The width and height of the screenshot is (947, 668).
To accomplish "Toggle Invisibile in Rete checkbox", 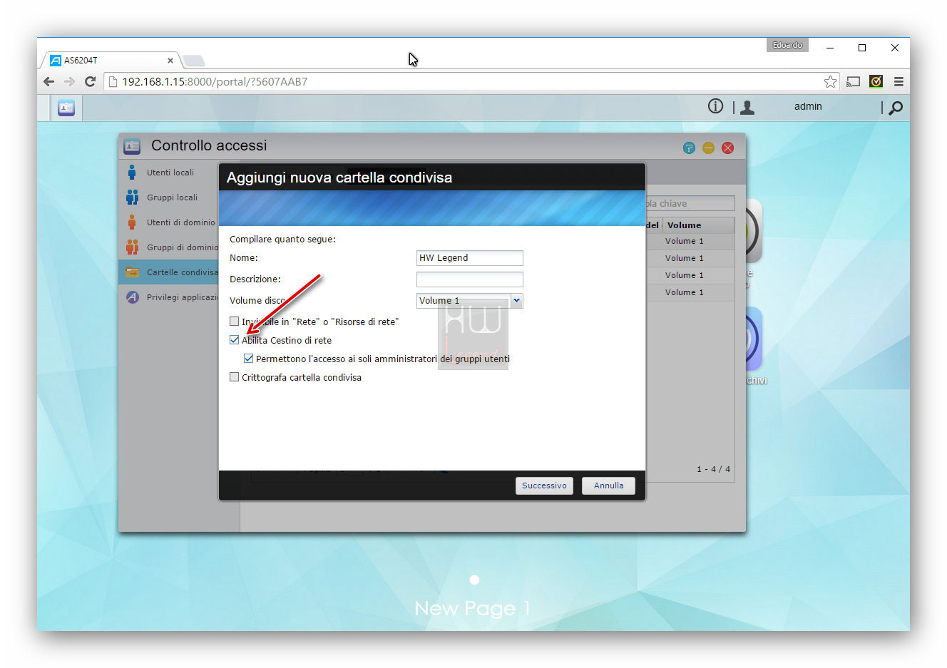I will coord(234,322).
